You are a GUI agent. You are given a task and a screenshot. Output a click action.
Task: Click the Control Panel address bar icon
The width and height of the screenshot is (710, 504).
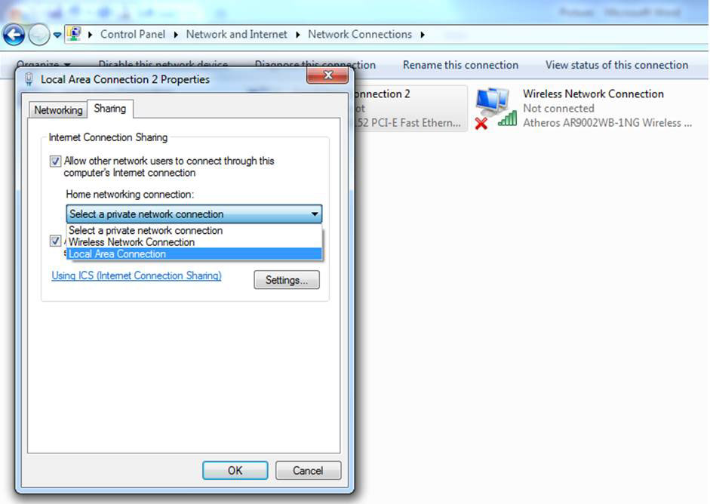pyautogui.click(x=74, y=34)
